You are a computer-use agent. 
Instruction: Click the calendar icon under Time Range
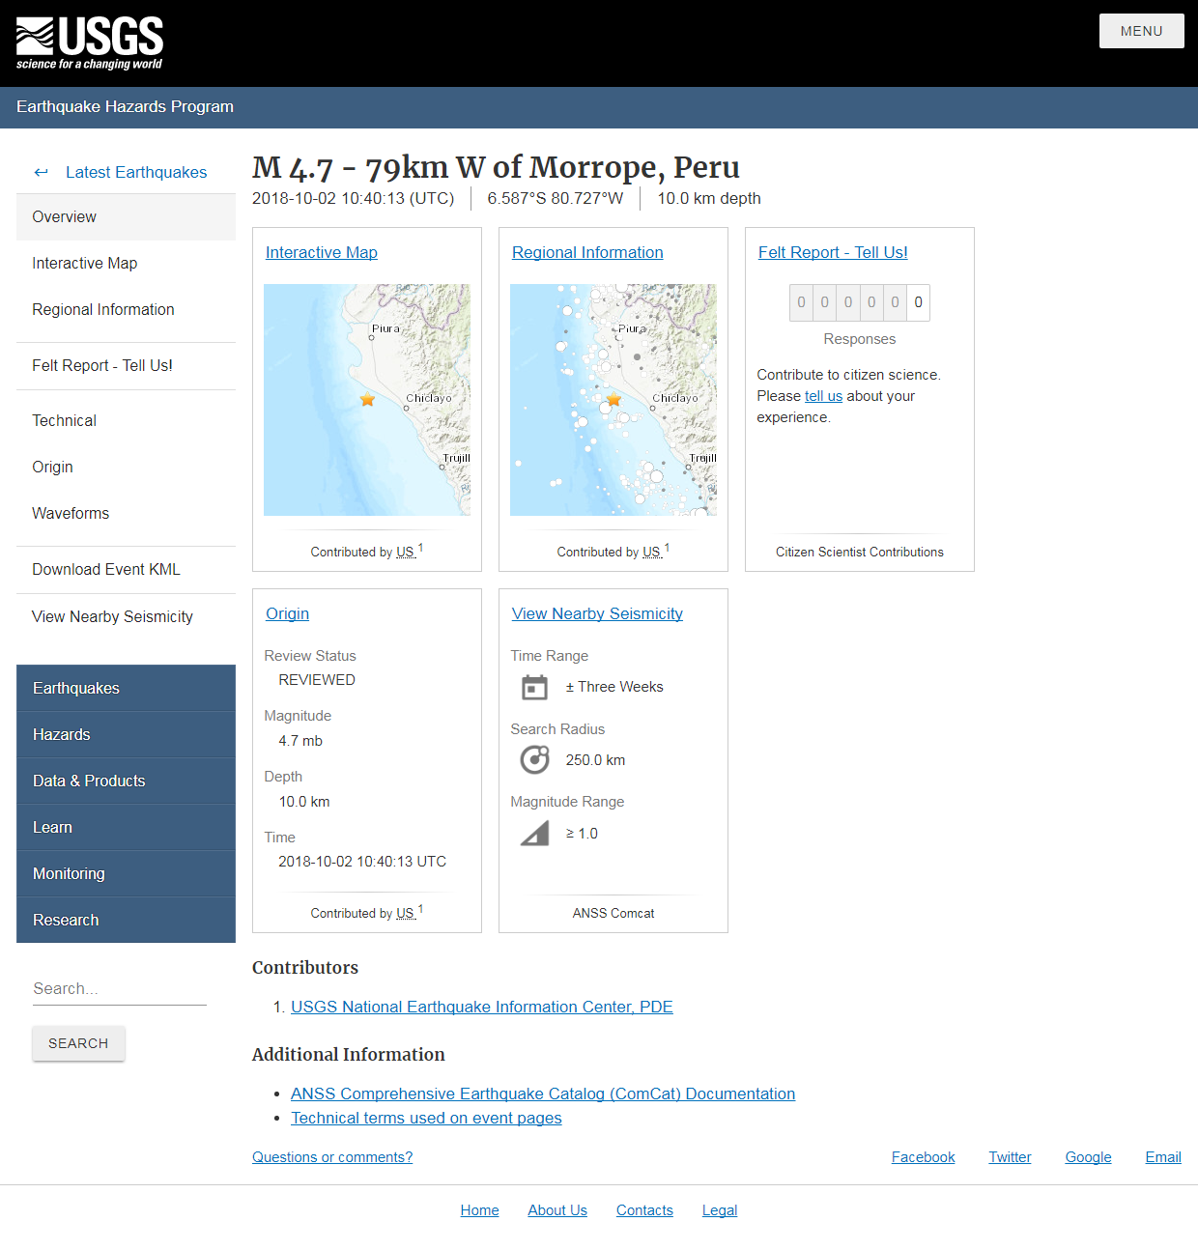534,687
